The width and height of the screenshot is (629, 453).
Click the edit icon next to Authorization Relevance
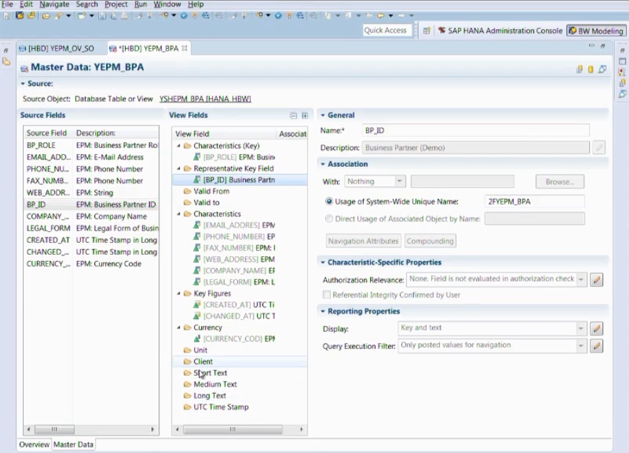click(x=597, y=279)
